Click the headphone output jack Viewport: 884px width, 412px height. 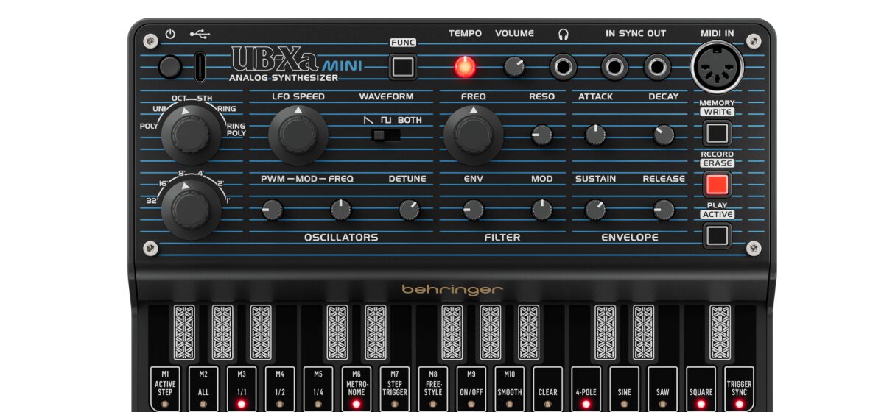[x=564, y=68]
